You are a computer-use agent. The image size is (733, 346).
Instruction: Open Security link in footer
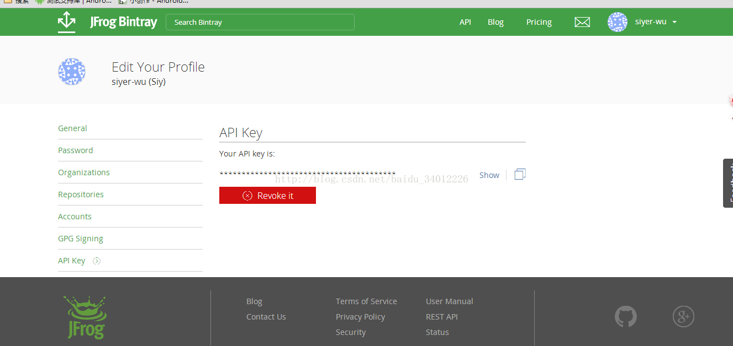[x=351, y=332]
